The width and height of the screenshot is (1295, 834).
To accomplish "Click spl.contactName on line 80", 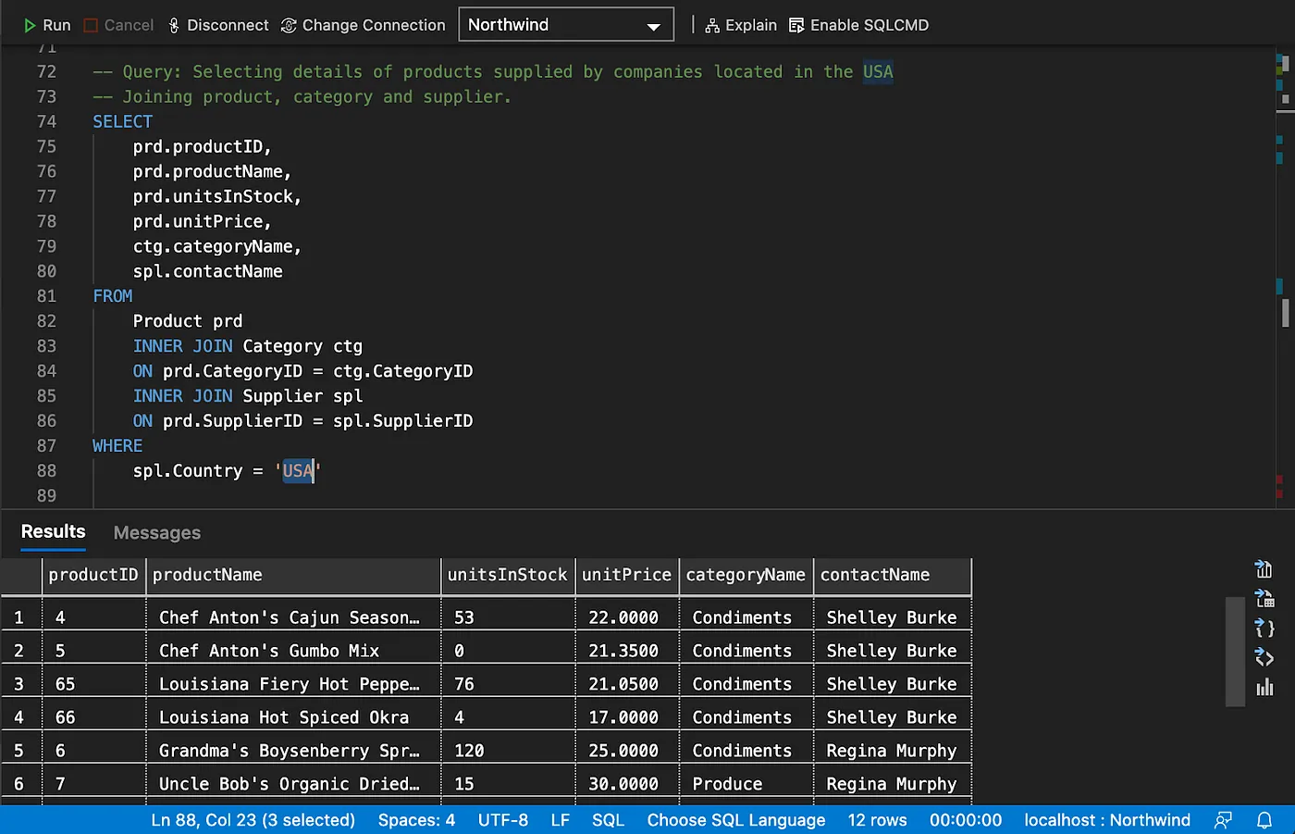I will pos(208,271).
